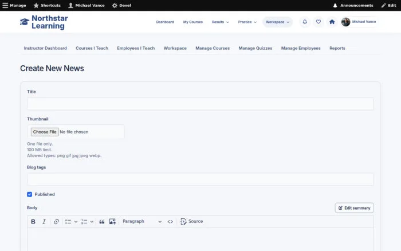401x251 pixels.
Task: Open Shortcuts star in admin bar
Action: (x=47, y=5)
